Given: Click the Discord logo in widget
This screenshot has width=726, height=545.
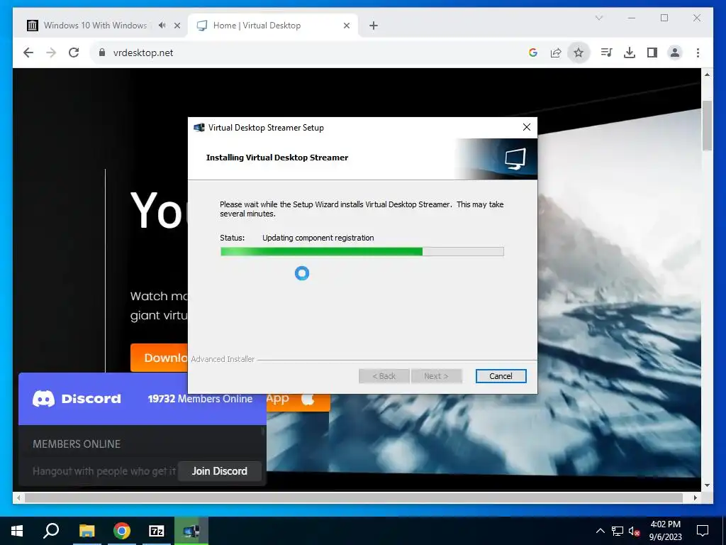Looking at the screenshot, I should [x=77, y=399].
